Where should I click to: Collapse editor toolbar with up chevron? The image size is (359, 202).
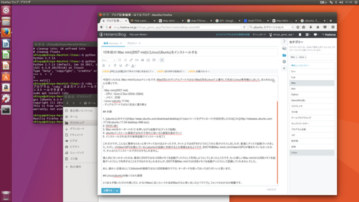coord(162,60)
